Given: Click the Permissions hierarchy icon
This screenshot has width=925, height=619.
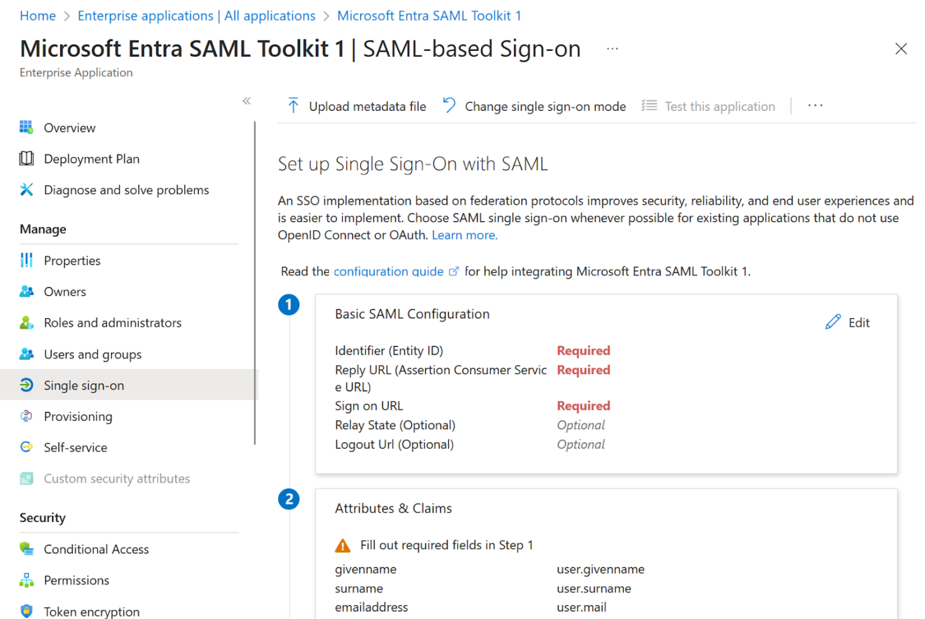Looking at the screenshot, I should (26, 580).
